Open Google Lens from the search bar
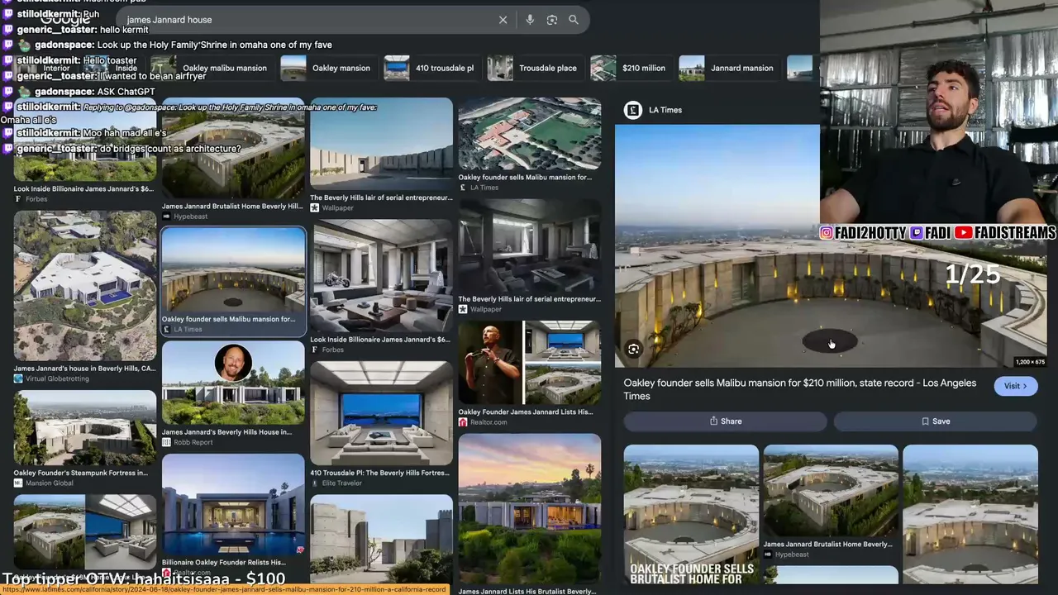1058x595 pixels. (552, 20)
